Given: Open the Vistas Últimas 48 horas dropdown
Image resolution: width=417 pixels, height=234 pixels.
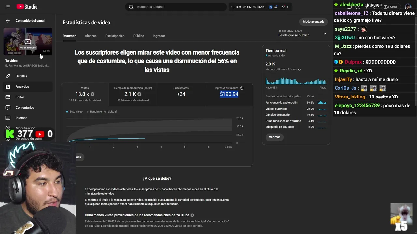Looking at the screenshot, I should 283,69.
